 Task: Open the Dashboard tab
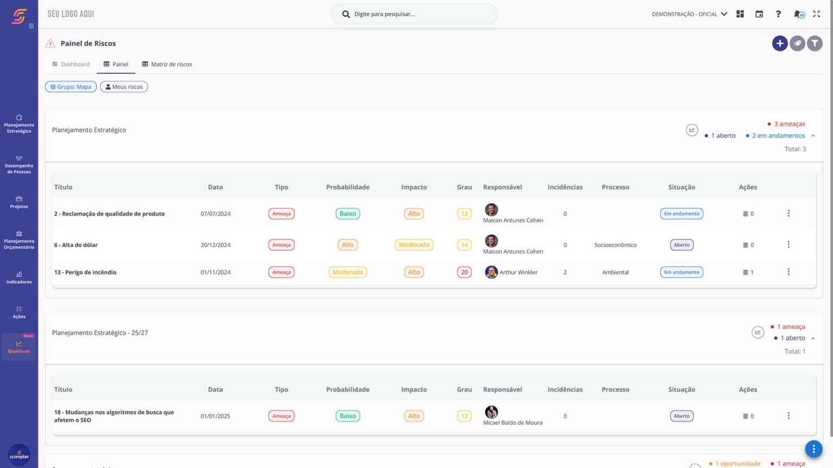[75, 64]
